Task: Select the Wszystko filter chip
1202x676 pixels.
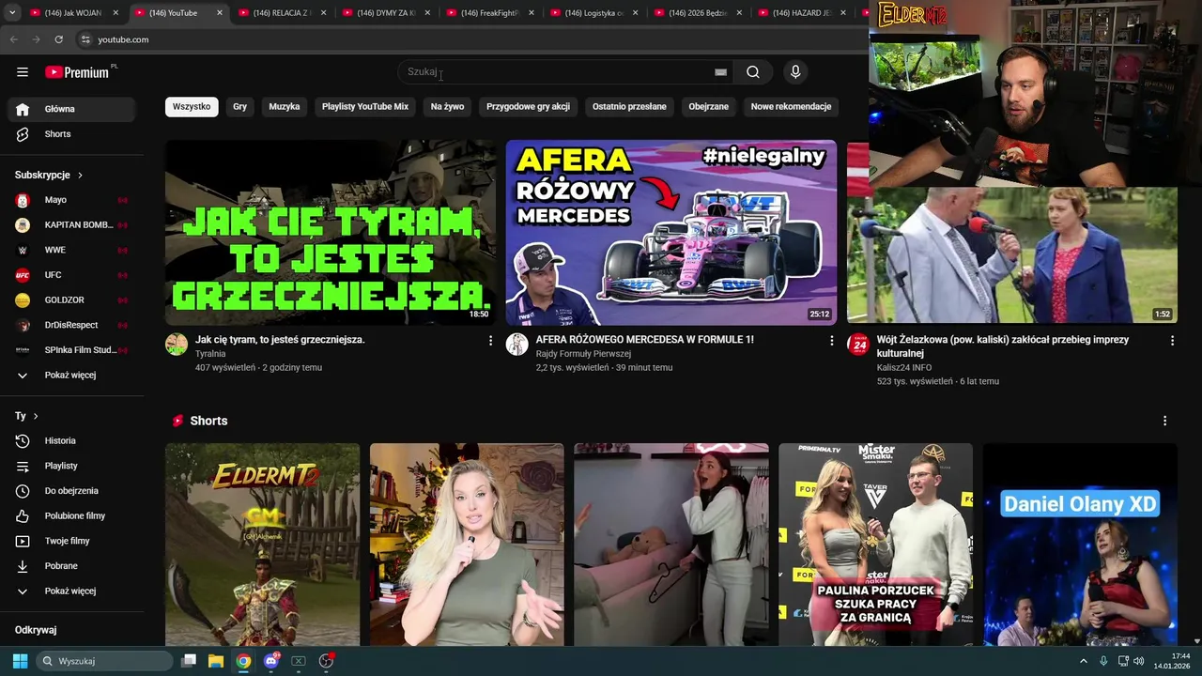Action: 192,107
